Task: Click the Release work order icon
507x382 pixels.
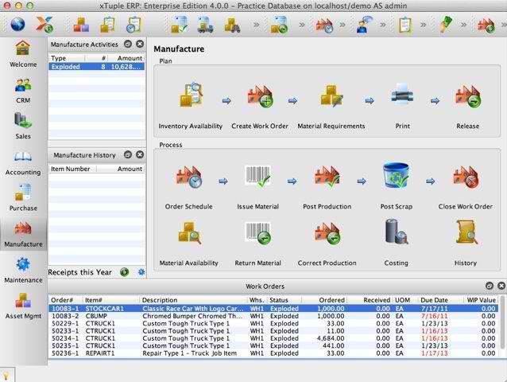Action: tap(468, 96)
